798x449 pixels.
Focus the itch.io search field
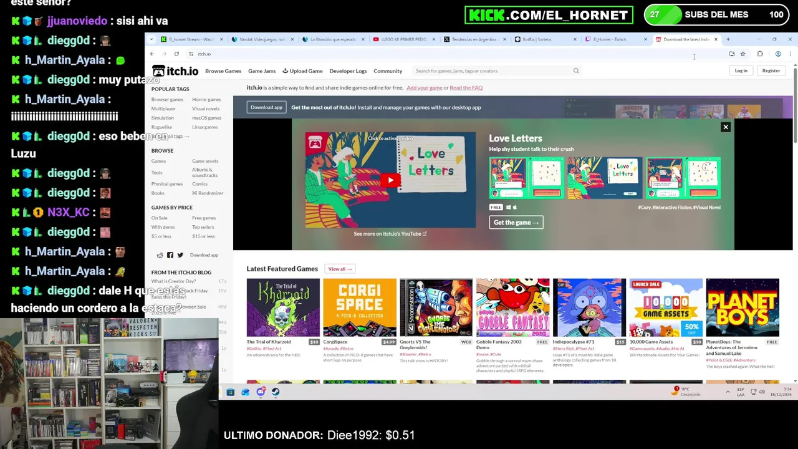point(496,71)
